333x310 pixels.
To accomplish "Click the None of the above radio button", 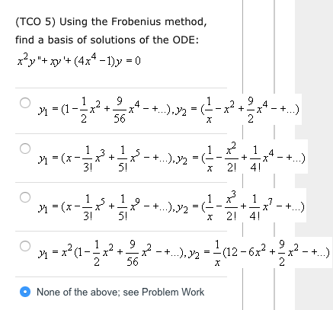I will coord(25,292).
